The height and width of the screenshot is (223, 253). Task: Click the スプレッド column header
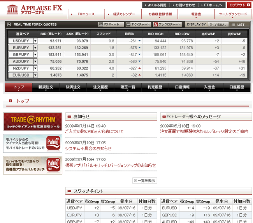[104, 34]
